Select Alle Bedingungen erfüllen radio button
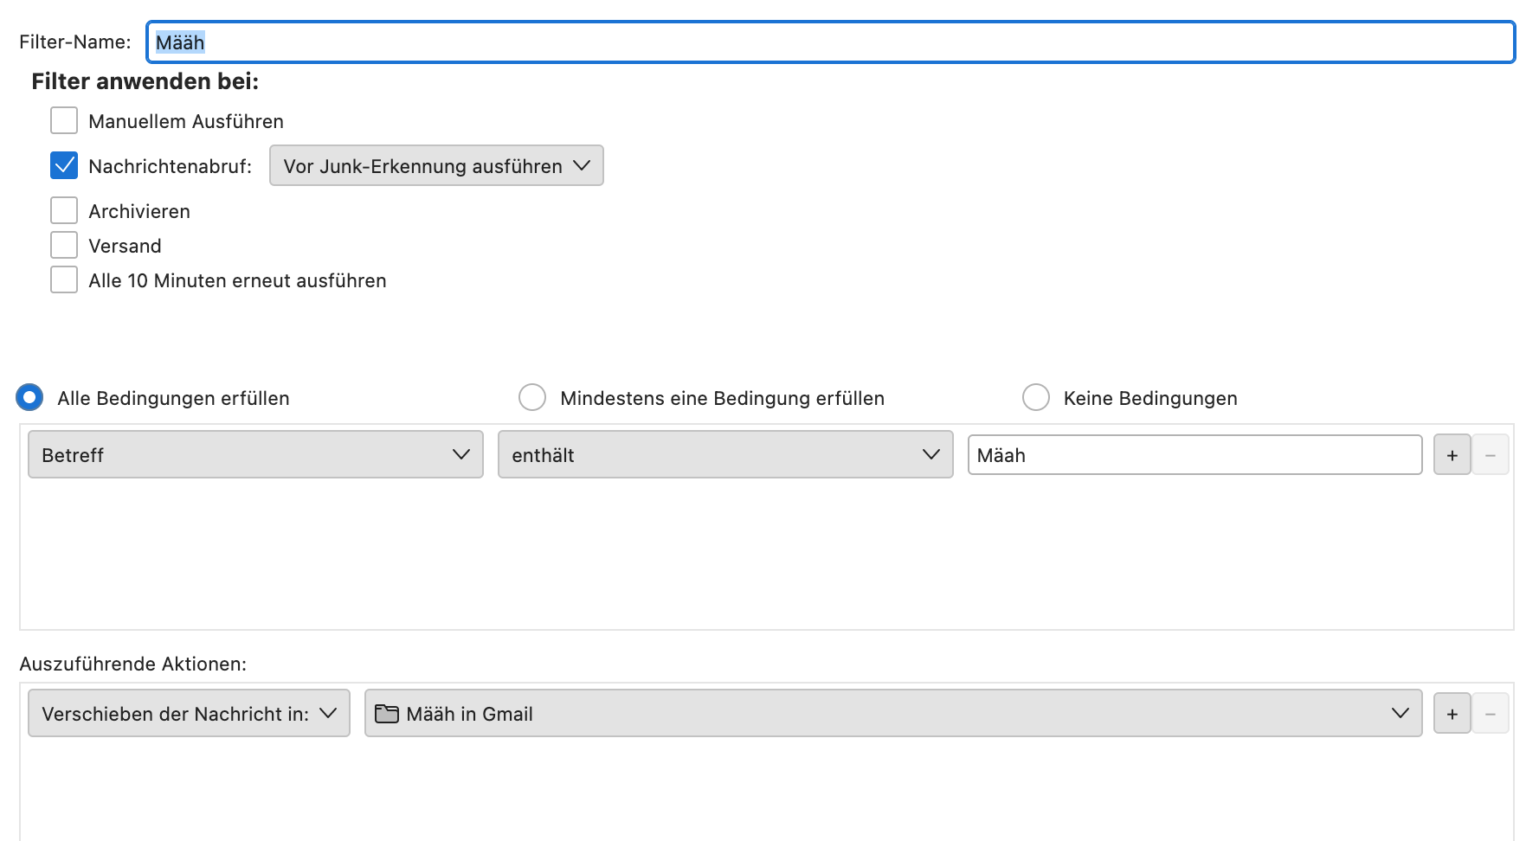 point(29,398)
